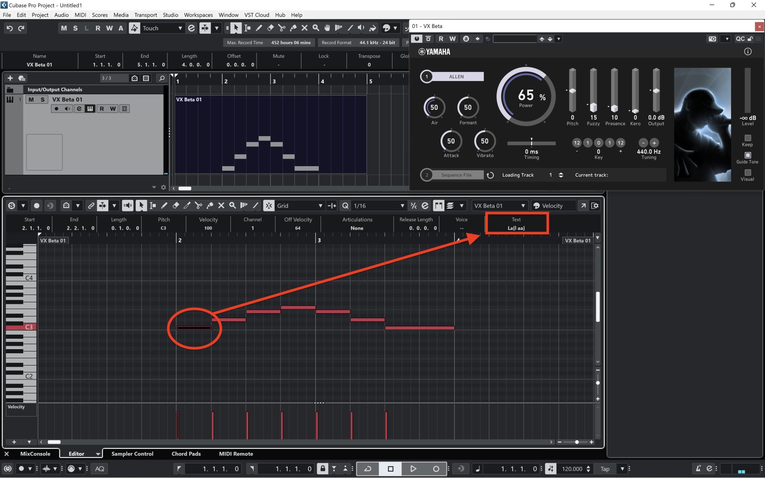The height and width of the screenshot is (478, 765).
Task: Toggle the Guide Tone checkbox
Action: tap(747, 155)
